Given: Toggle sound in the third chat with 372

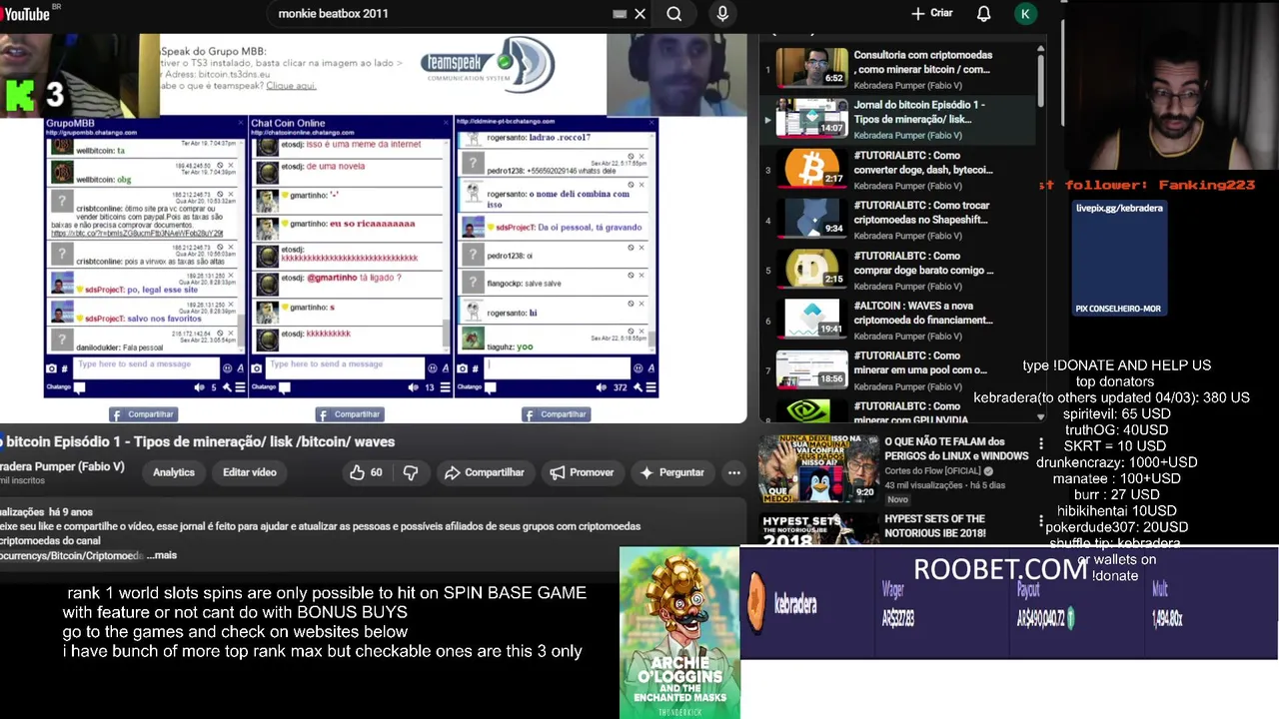Looking at the screenshot, I should (x=601, y=387).
